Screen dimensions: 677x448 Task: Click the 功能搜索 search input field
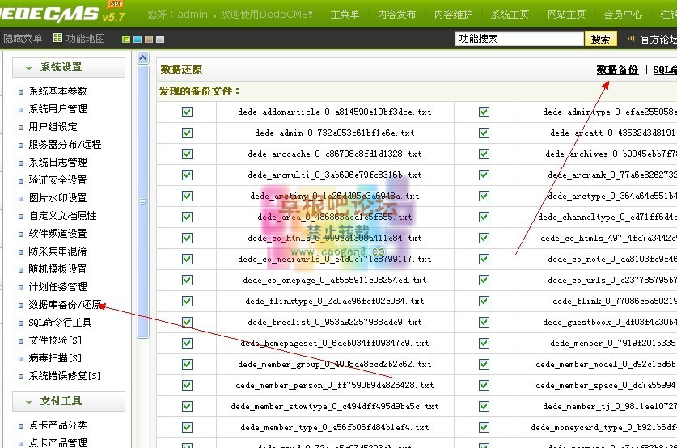[518, 39]
